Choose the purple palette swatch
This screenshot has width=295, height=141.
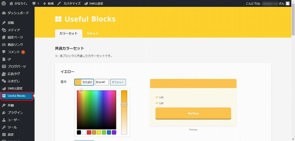pyautogui.click(x=114, y=132)
